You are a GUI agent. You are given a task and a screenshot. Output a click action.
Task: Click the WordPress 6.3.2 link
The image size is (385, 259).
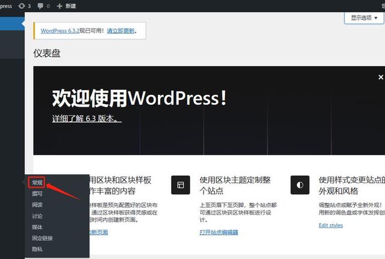click(60, 31)
